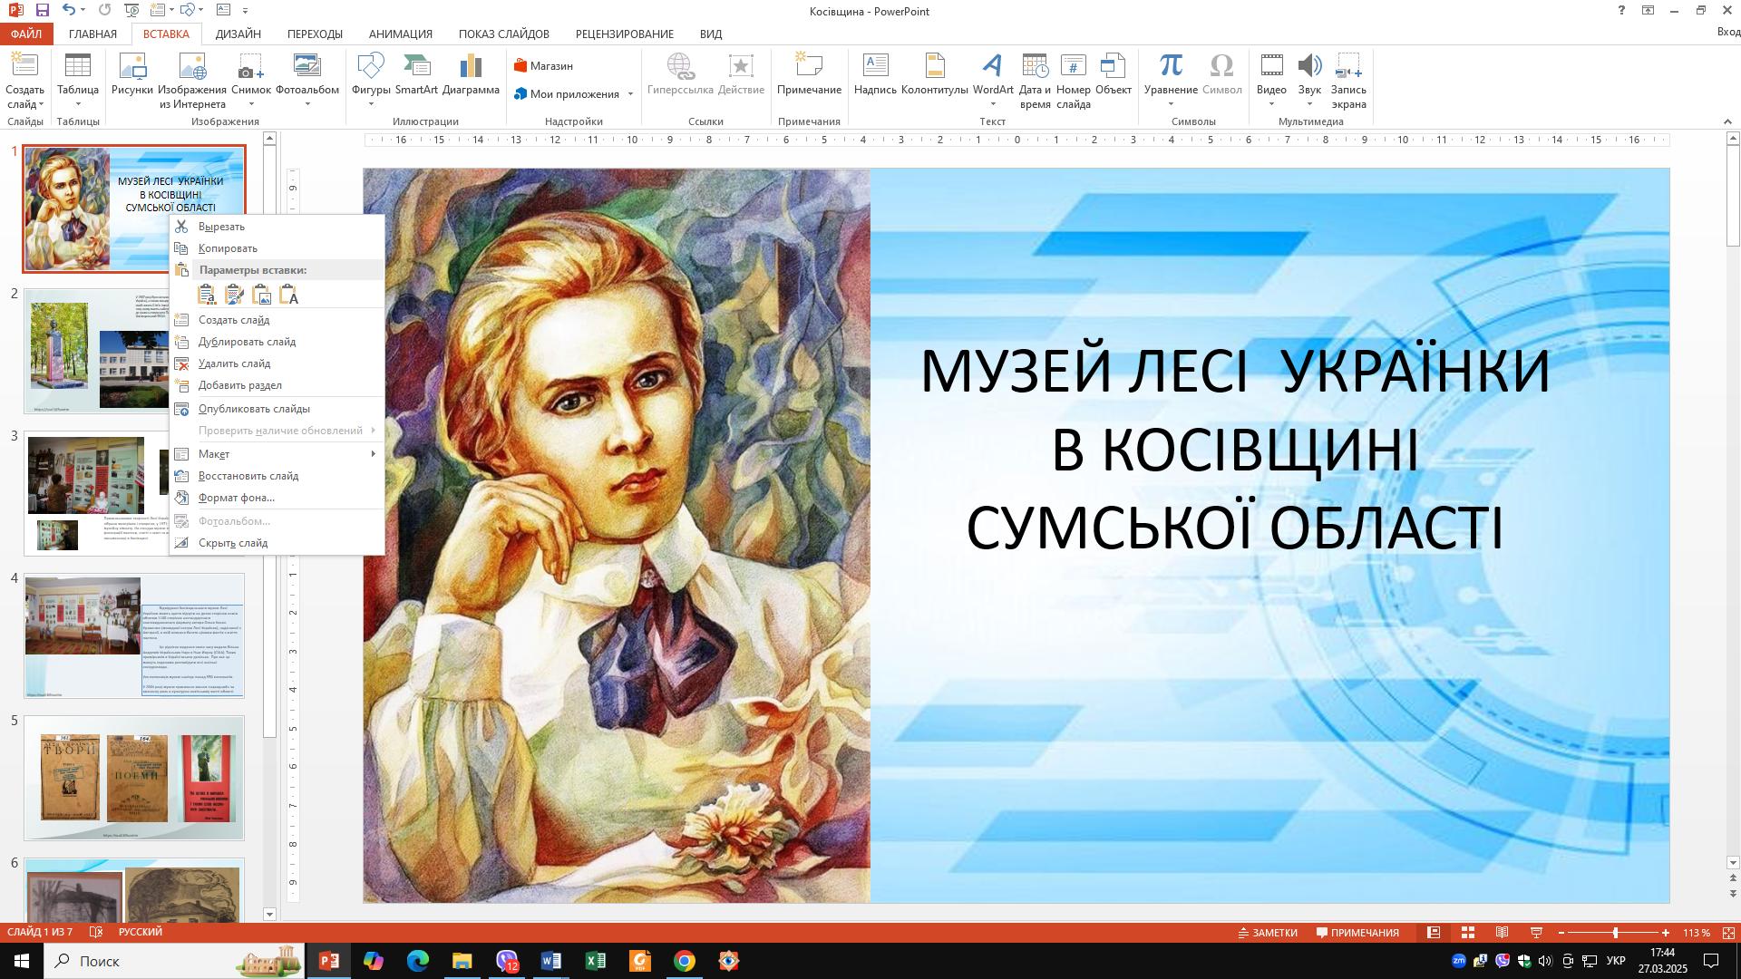
Task: Insert Дата и время
Action: (1035, 81)
